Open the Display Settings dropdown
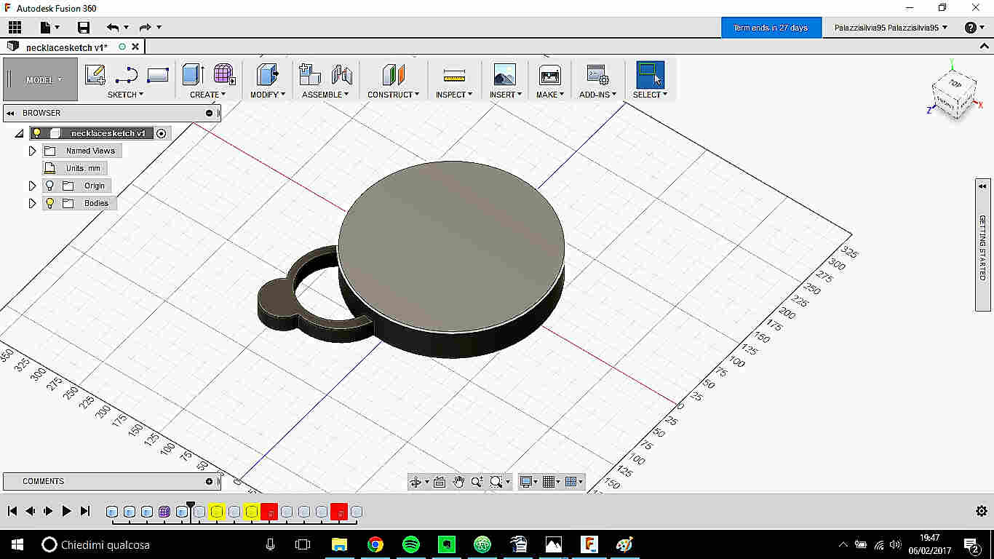The width and height of the screenshot is (994, 559). click(x=528, y=482)
